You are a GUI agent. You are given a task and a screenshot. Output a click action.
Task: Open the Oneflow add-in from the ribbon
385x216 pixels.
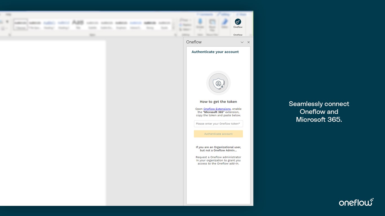point(238,24)
